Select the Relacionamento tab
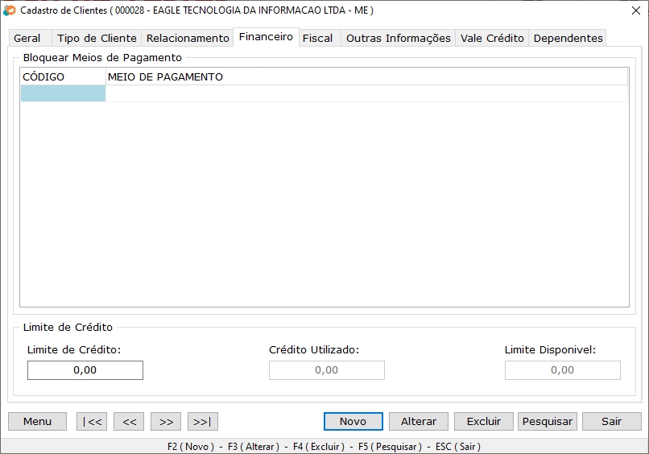Viewport: 649px width, 454px height. (x=188, y=38)
